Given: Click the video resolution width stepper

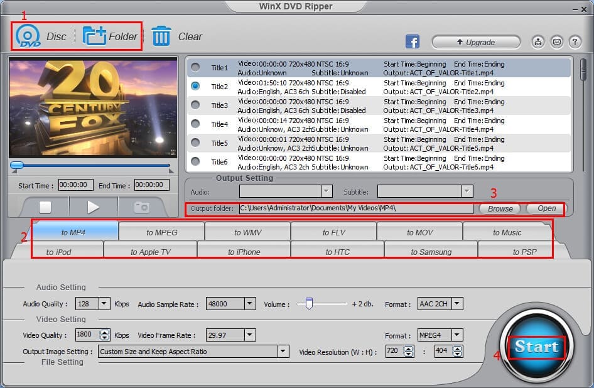Looking at the screenshot, I should pyautogui.click(x=408, y=351).
